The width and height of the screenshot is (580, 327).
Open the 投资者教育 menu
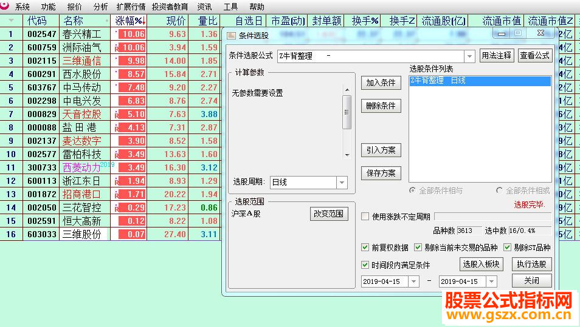pos(170,7)
